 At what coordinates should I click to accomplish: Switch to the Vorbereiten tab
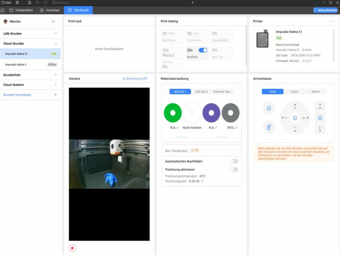point(21,10)
